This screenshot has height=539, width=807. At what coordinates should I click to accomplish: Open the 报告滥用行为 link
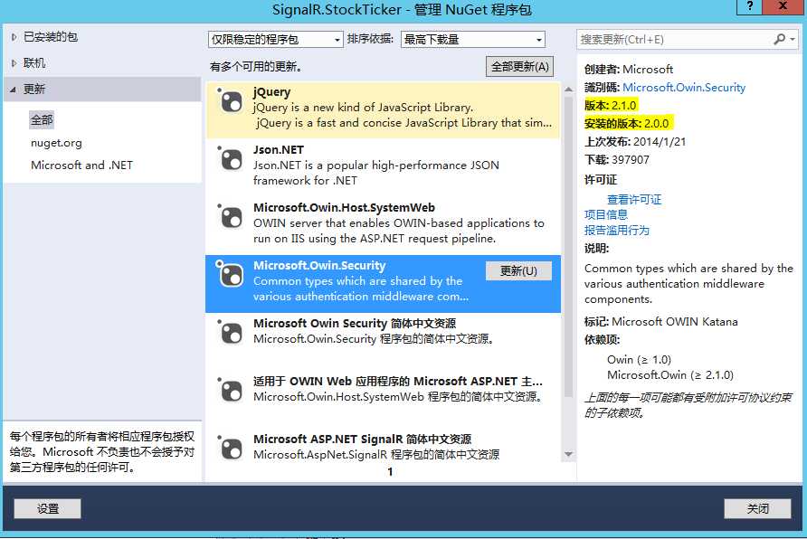[x=617, y=230]
